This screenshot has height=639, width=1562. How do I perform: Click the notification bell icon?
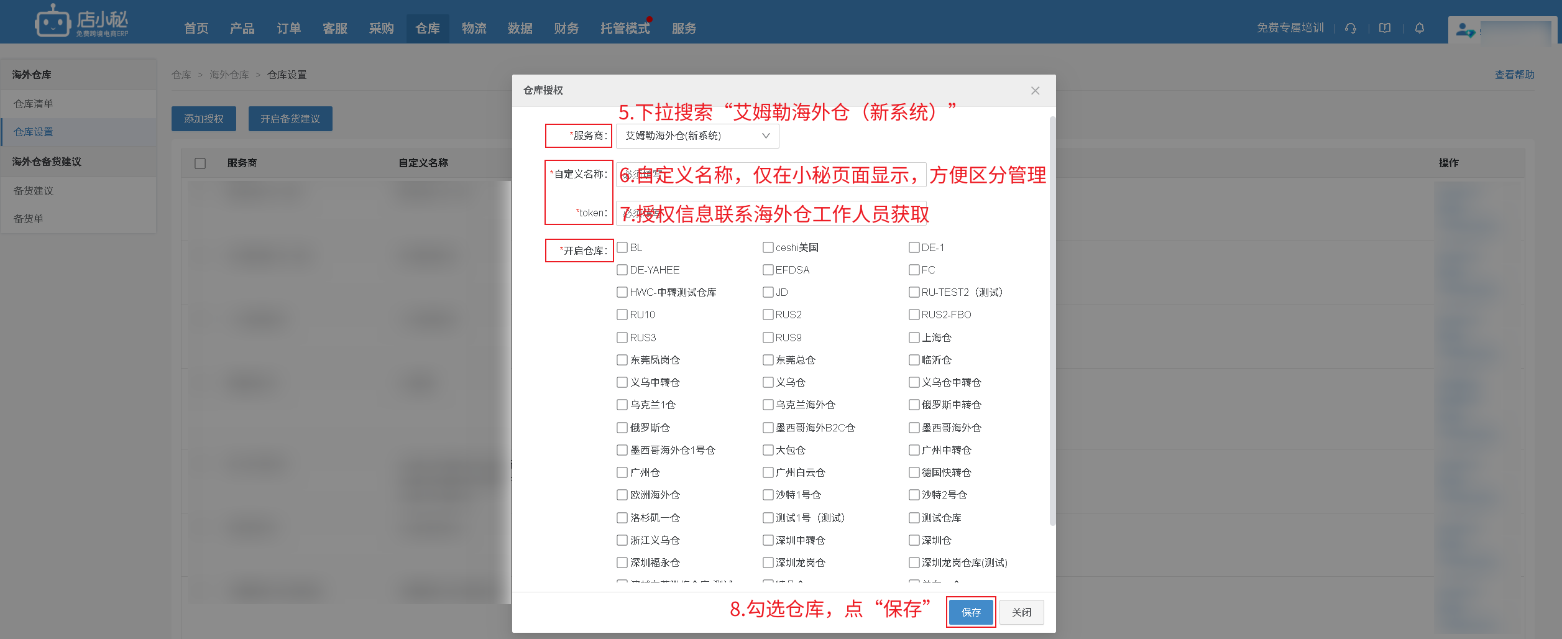[x=1420, y=28]
